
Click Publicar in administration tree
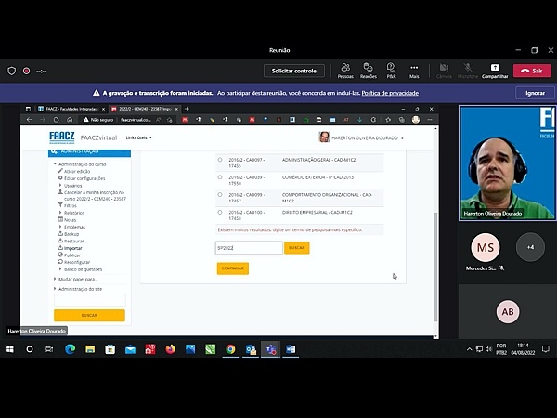pyautogui.click(x=70, y=255)
